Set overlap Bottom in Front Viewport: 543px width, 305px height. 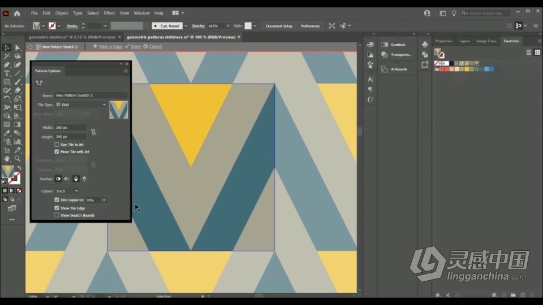[x=84, y=179]
